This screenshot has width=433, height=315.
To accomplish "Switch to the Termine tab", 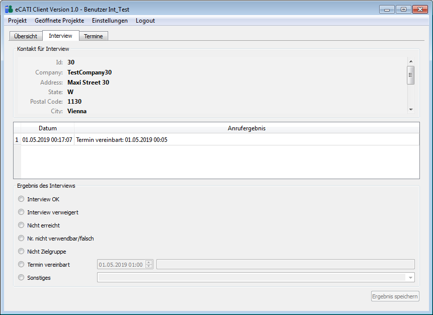I will click(x=94, y=36).
